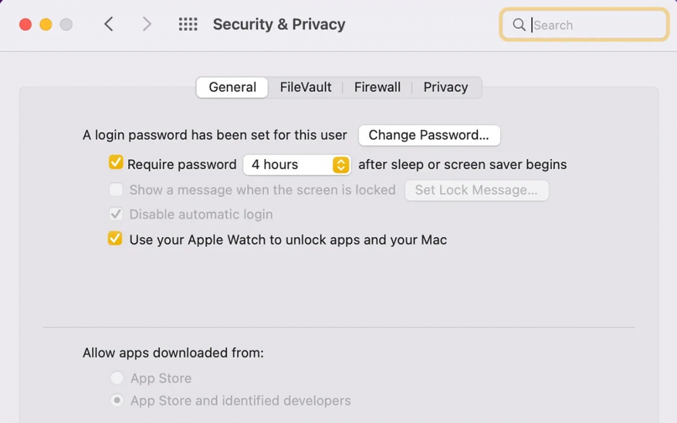The height and width of the screenshot is (423, 677).
Task: Select the Privacy tab
Action: pyautogui.click(x=445, y=87)
